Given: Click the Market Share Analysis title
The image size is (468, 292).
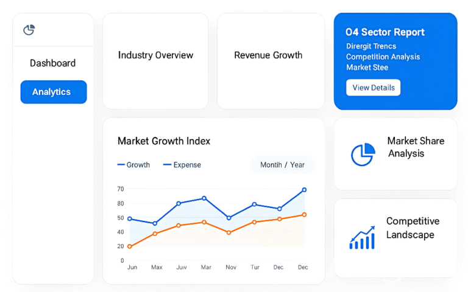Looking at the screenshot, I should 416,147.
